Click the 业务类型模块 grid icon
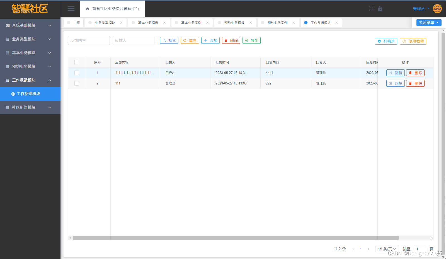The width and height of the screenshot is (446, 259). tap(8, 39)
